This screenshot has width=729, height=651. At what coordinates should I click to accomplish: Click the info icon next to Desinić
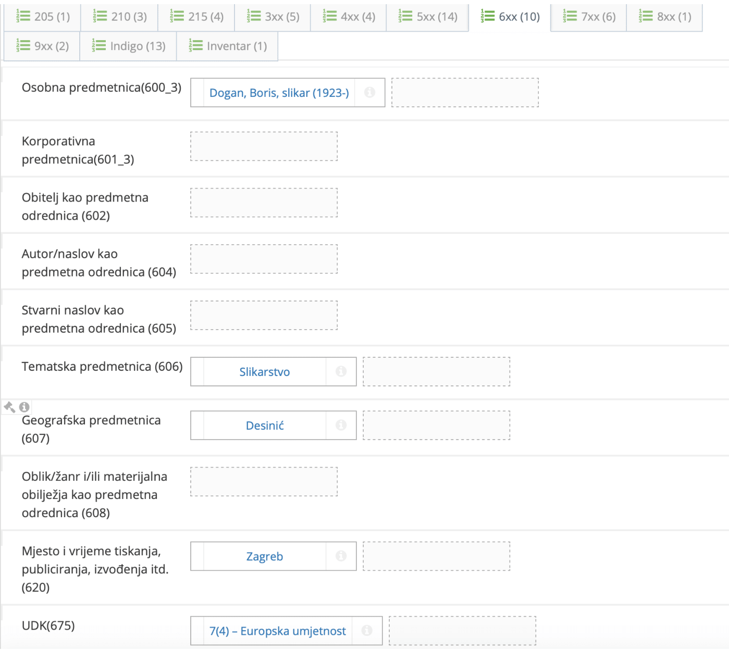click(x=342, y=425)
